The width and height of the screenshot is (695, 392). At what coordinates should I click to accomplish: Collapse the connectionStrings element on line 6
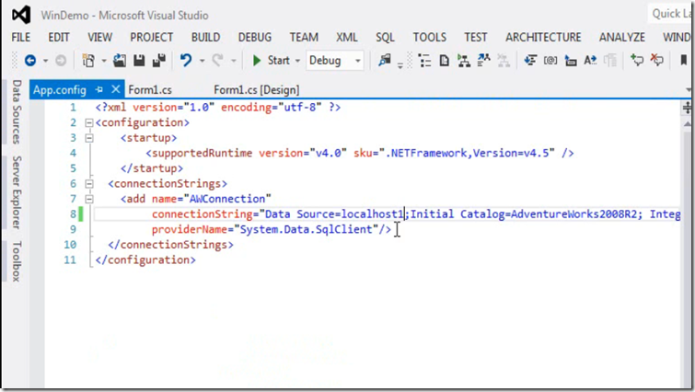pyautogui.click(x=89, y=183)
